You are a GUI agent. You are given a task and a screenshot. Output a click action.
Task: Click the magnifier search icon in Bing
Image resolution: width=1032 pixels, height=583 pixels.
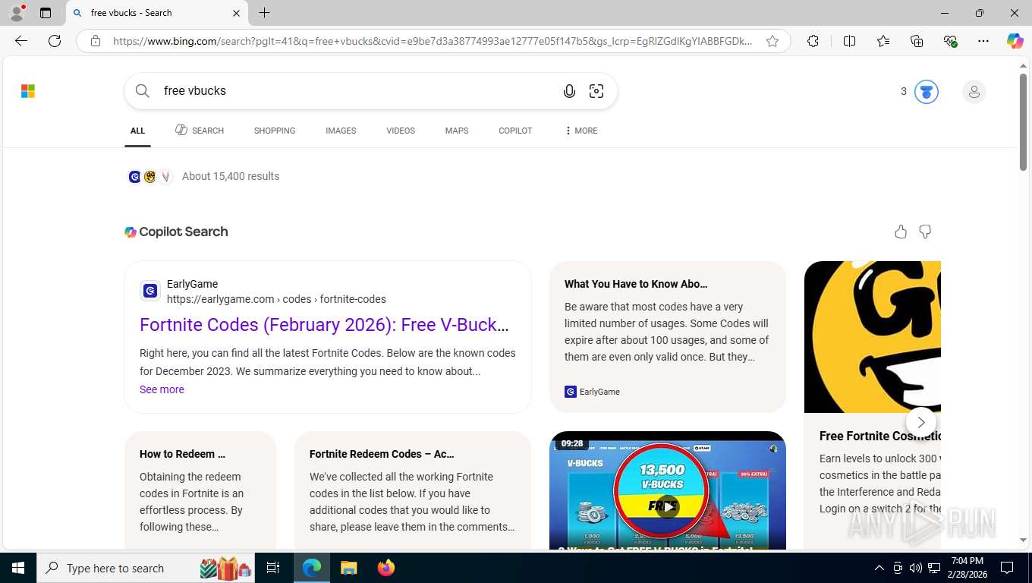click(x=142, y=91)
